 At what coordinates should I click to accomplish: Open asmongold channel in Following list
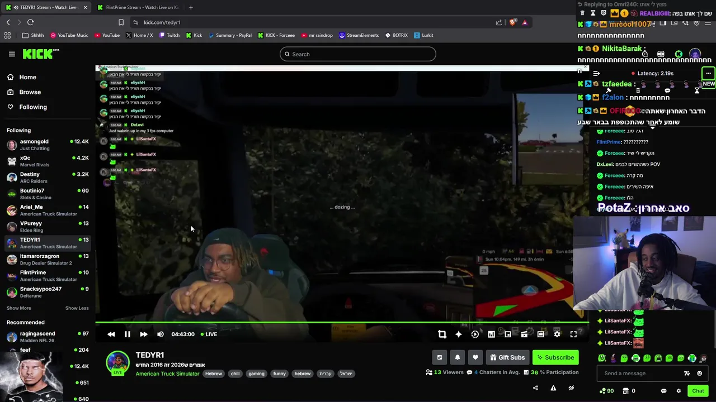(48, 145)
